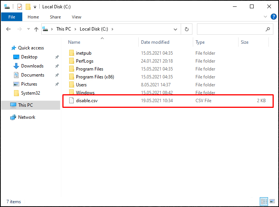Open the blue Help icon
This screenshot has height=207, width=279.
click(273, 17)
